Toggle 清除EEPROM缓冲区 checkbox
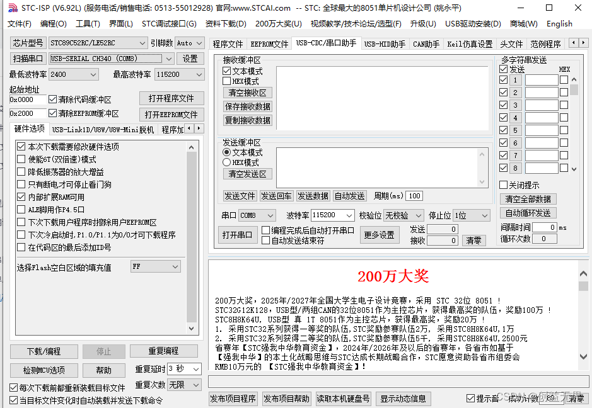 [52, 113]
